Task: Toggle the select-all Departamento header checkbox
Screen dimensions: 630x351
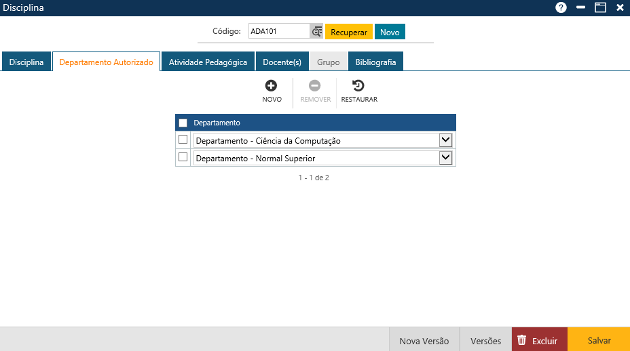Action: (x=183, y=123)
